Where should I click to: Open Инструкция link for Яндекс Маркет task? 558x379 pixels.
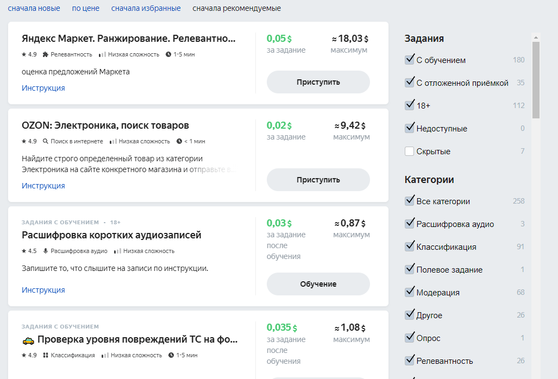pos(43,88)
